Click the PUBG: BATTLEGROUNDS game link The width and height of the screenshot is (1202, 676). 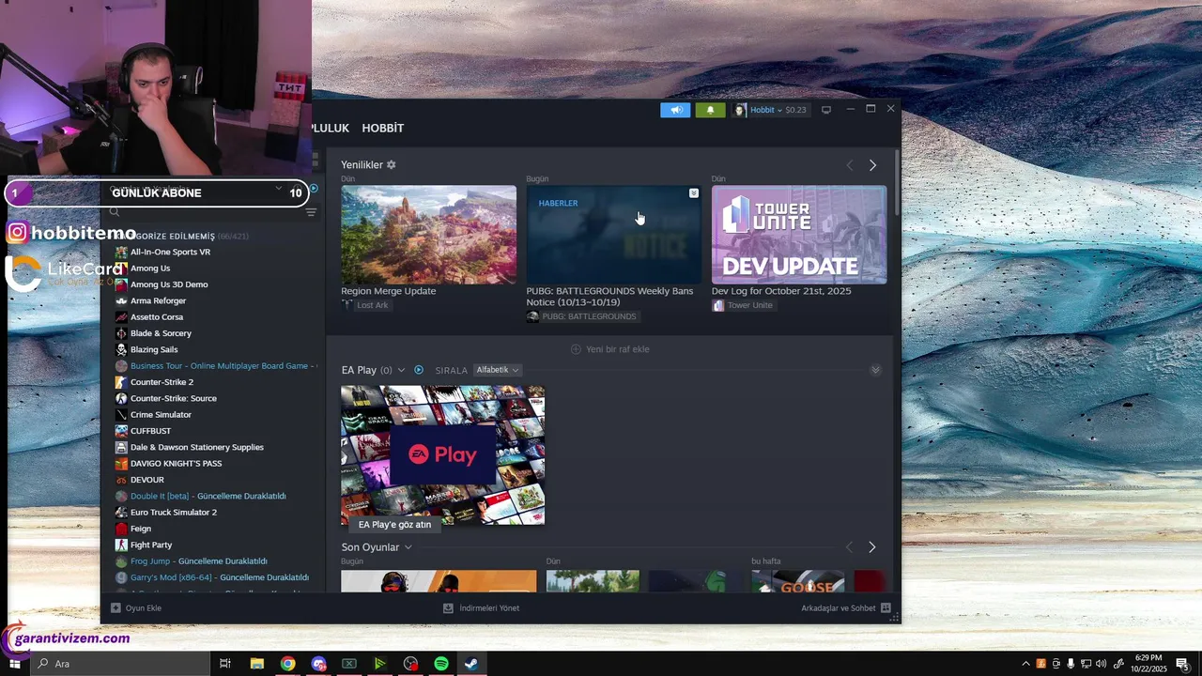589,316
